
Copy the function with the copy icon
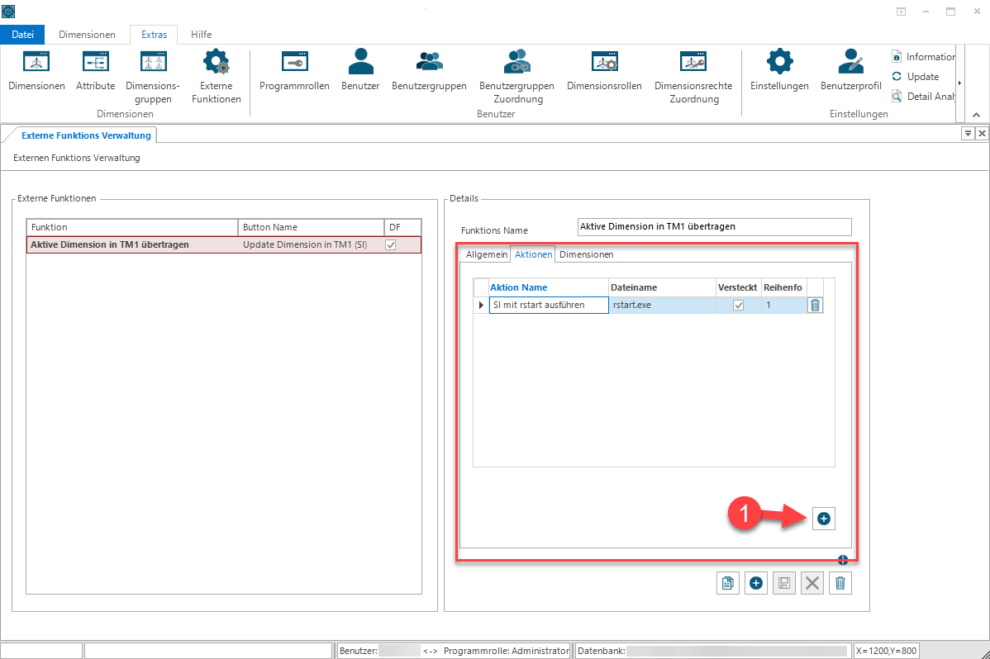click(728, 583)
